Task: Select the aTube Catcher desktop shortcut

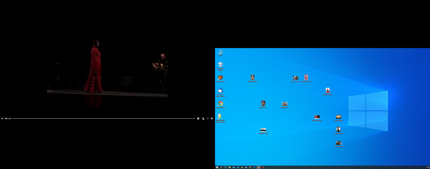Action: 220,78
